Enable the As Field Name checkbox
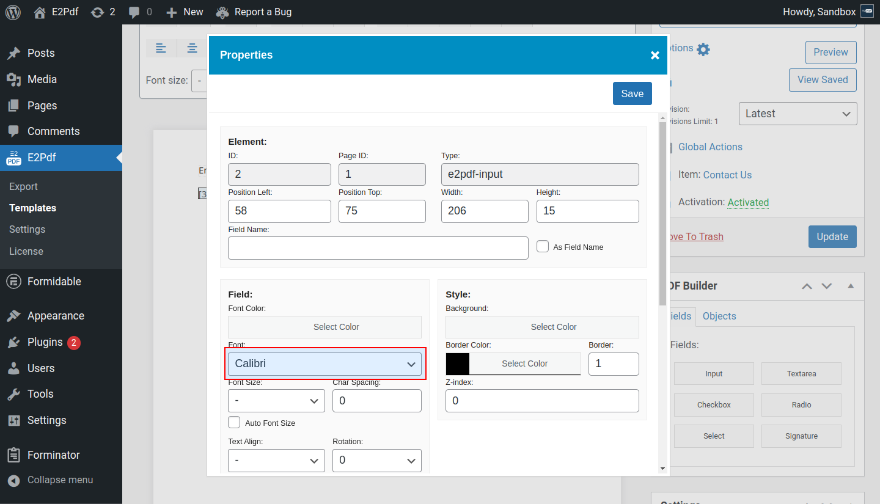 [543, 246]
